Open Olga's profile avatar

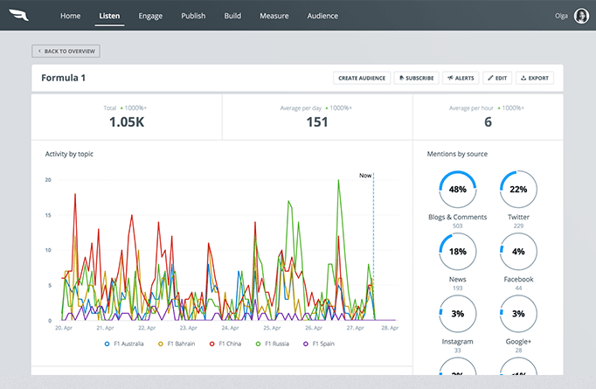(x=581, y=16)
